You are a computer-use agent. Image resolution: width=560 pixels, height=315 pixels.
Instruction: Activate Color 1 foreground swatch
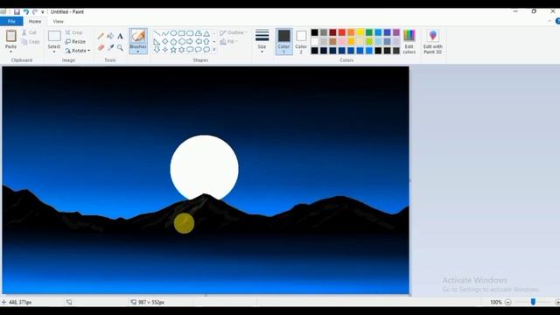[283, 41]
